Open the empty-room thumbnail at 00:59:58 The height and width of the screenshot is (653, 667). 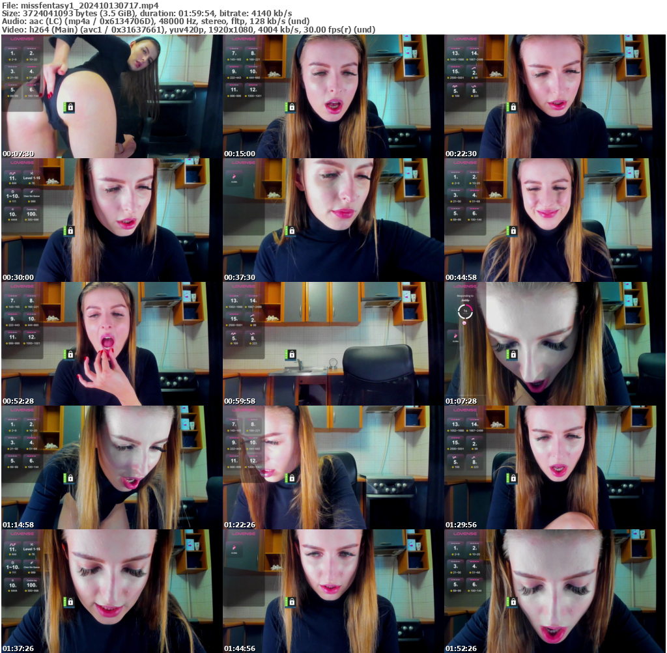coord(333,342)
